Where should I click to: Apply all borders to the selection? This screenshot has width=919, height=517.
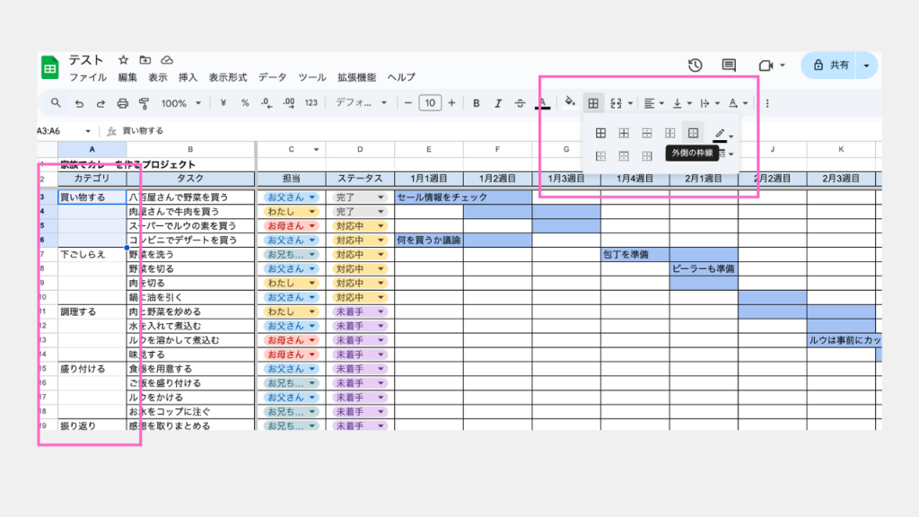pyautogui.click(x=600, y=133)
